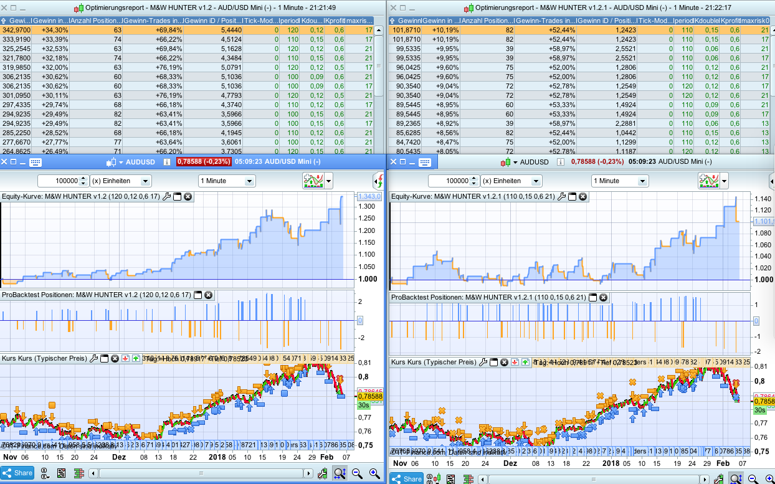Image resolution: width=775 pixels, height=484 pixels.
Task: Remove right Equity-Kurve v1.2.1 panel
Action: 582,196
